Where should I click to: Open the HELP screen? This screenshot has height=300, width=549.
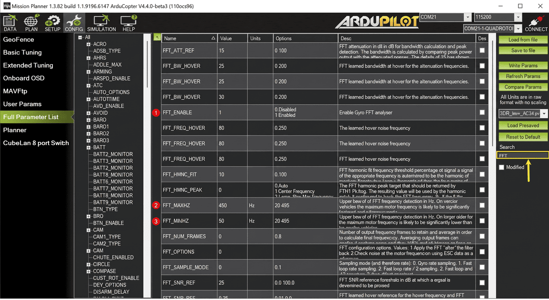129,23
